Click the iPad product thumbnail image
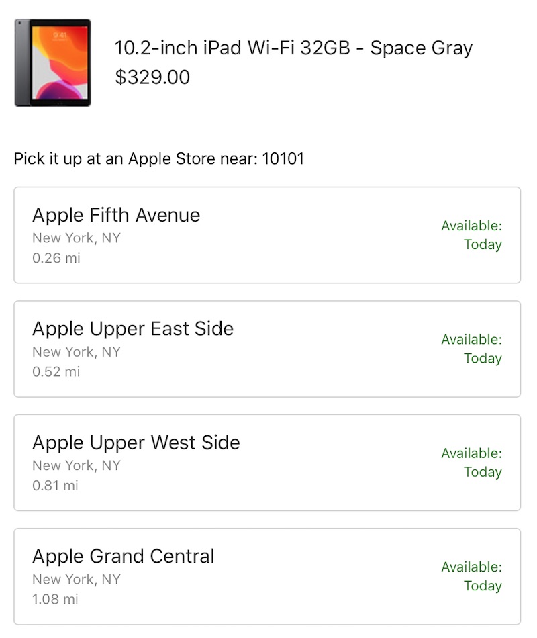 coord(52,62)
